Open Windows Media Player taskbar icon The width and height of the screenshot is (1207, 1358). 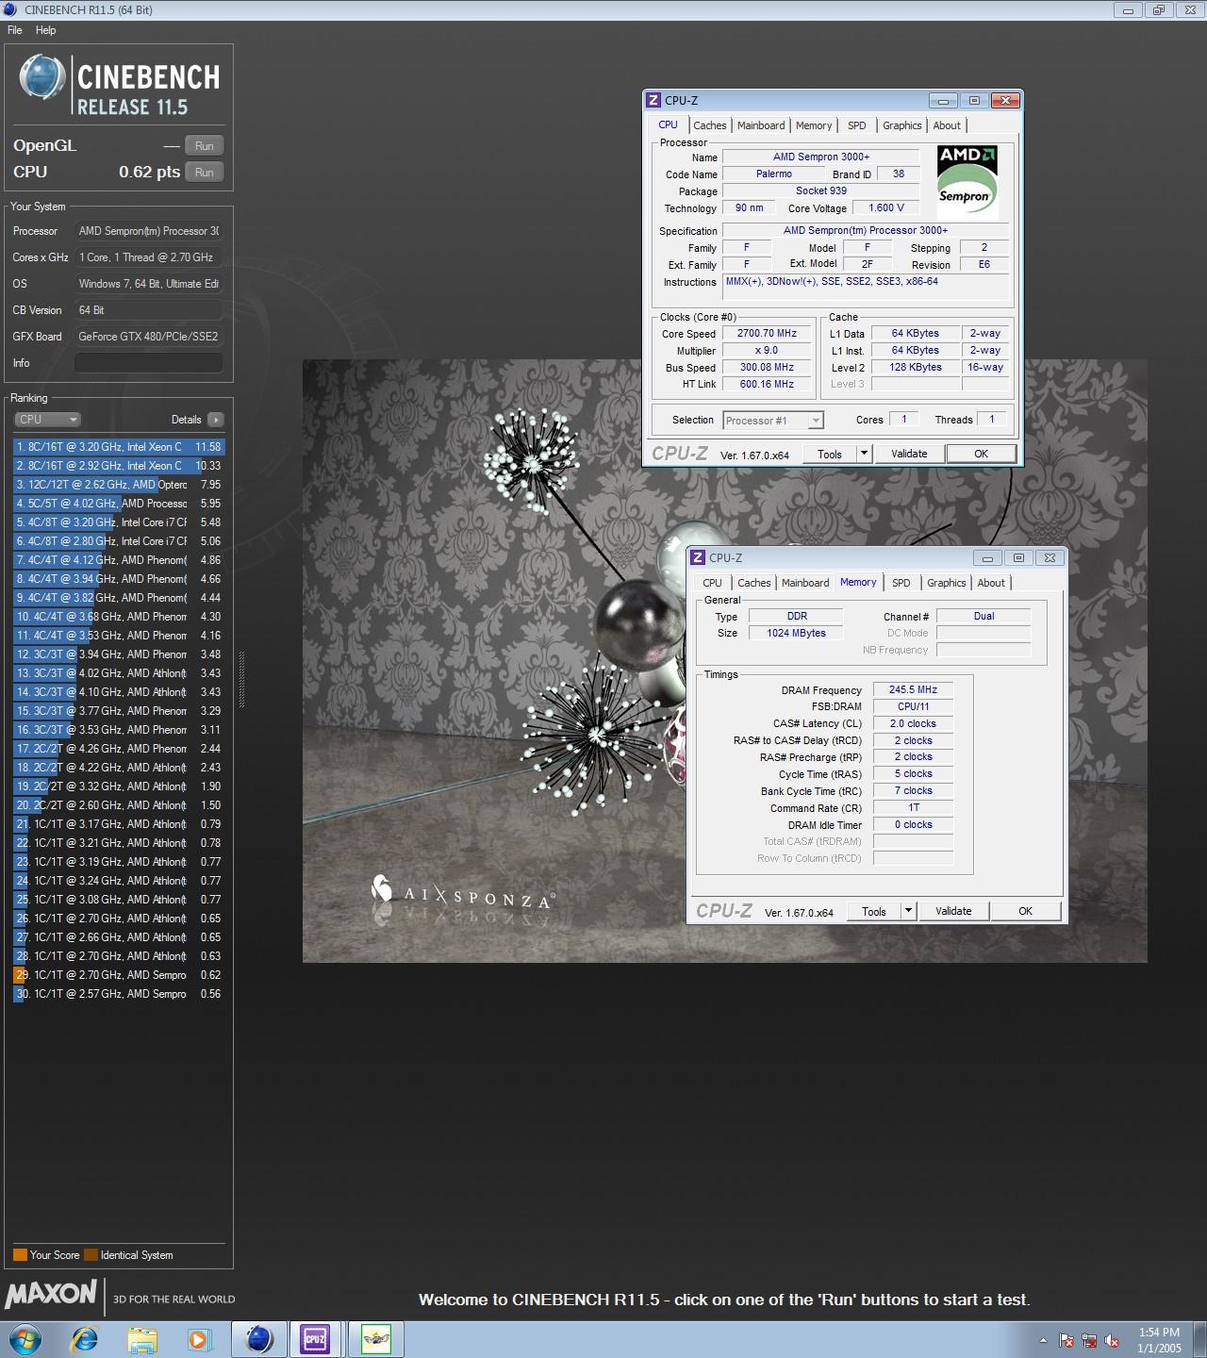(x=198, y=1339)
